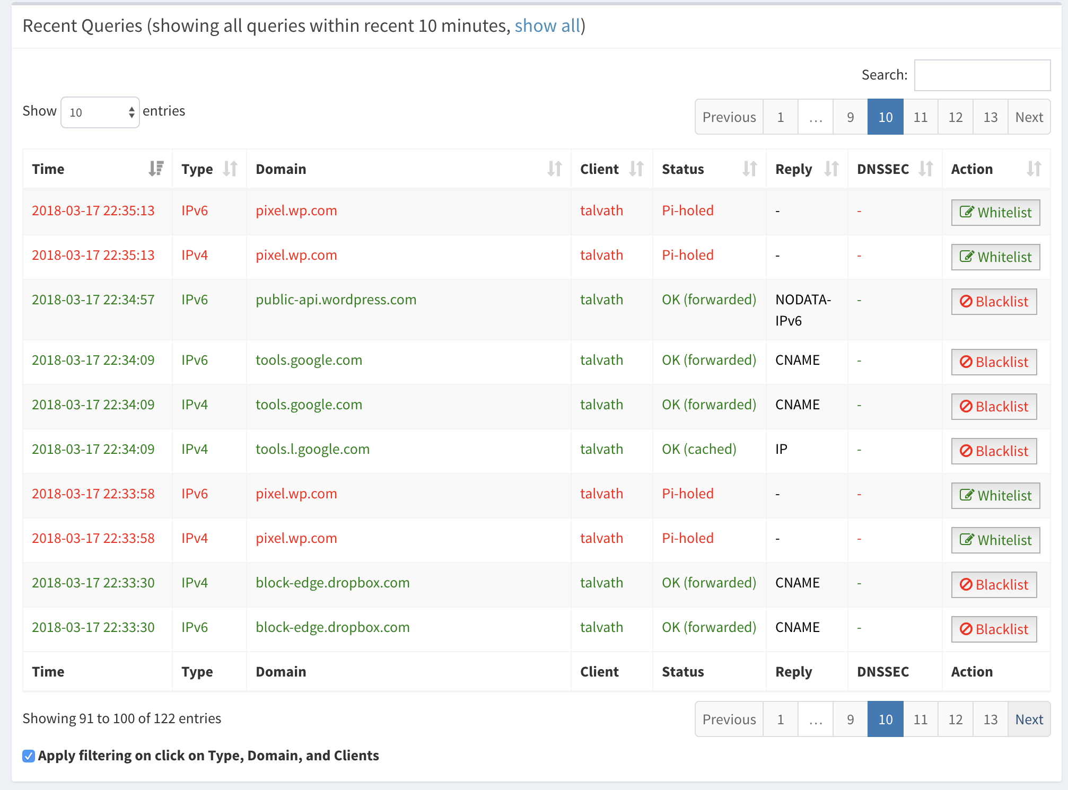Open page 12 in top pagination
This screenshot has width=1068, height=790.
(x=956, y=117)
